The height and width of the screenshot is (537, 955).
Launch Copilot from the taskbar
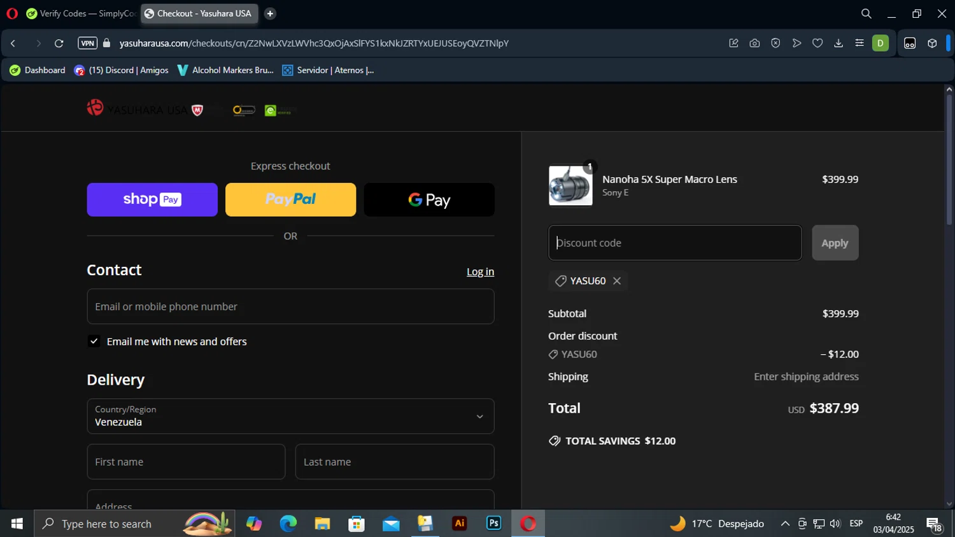tap(254, 524)
